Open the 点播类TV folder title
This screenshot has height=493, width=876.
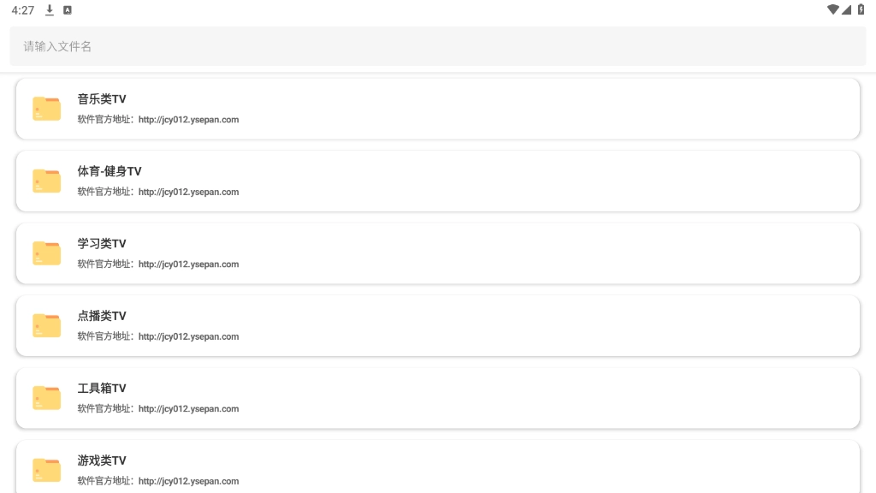(x=102, y=316)
